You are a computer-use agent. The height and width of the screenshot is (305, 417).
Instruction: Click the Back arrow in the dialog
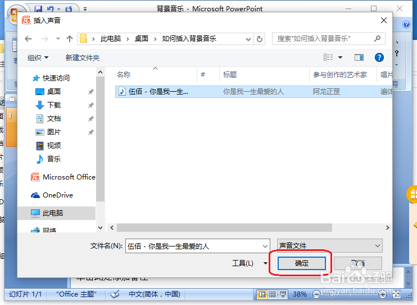coord(28,39)
